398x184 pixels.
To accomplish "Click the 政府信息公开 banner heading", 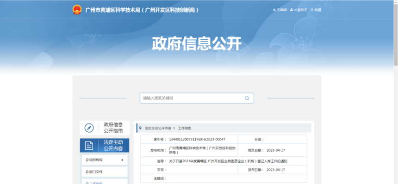I will click(197, 43).
